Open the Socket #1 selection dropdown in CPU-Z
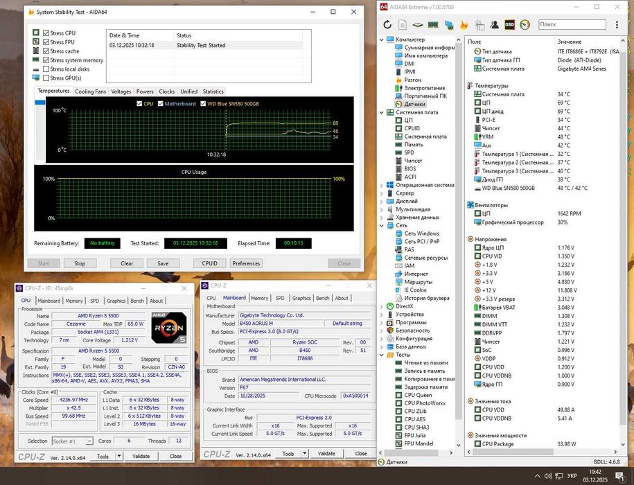This screenshot has height=485, width=634. coord(72,441)
